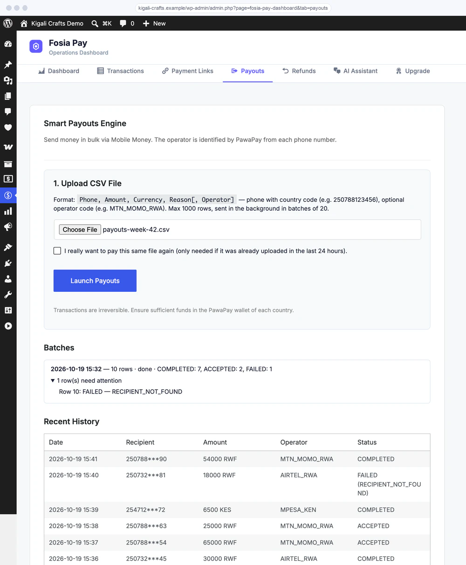
Task: Open Products archive box sidebar icon
Action: 8,164
